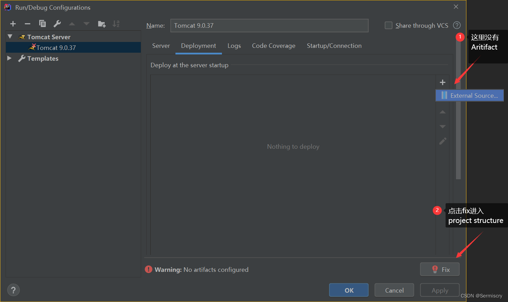Edit the deployment item with pencil icon
This screenshot has height=302, width=508.
pos(443,141)
